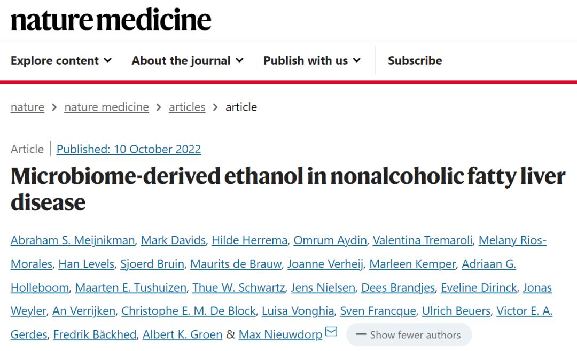Click the nature medicine logo
Viewport: 577px width, 351px height.
(x=111, y=20)
